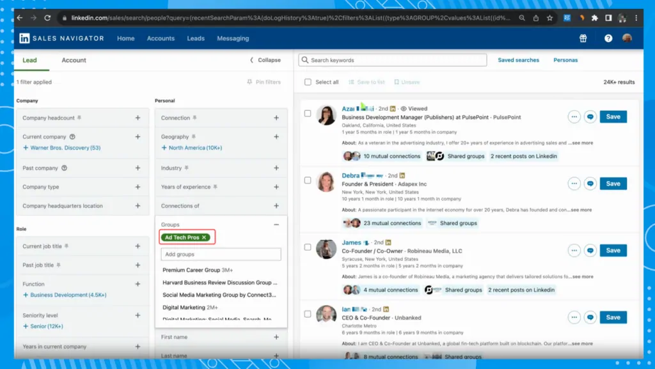The width and height of the screenshot is (655, 369).
Task: Save Azar as a lead
Action: pyautogui.click(x=613, y=117)
